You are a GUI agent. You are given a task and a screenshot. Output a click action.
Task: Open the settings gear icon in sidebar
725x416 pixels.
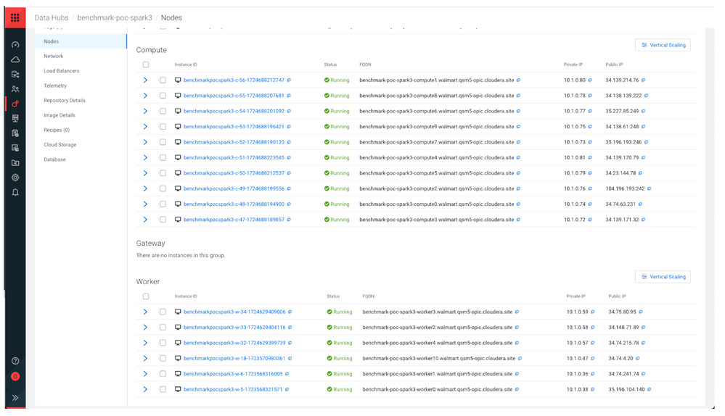(x=15, y=178)
